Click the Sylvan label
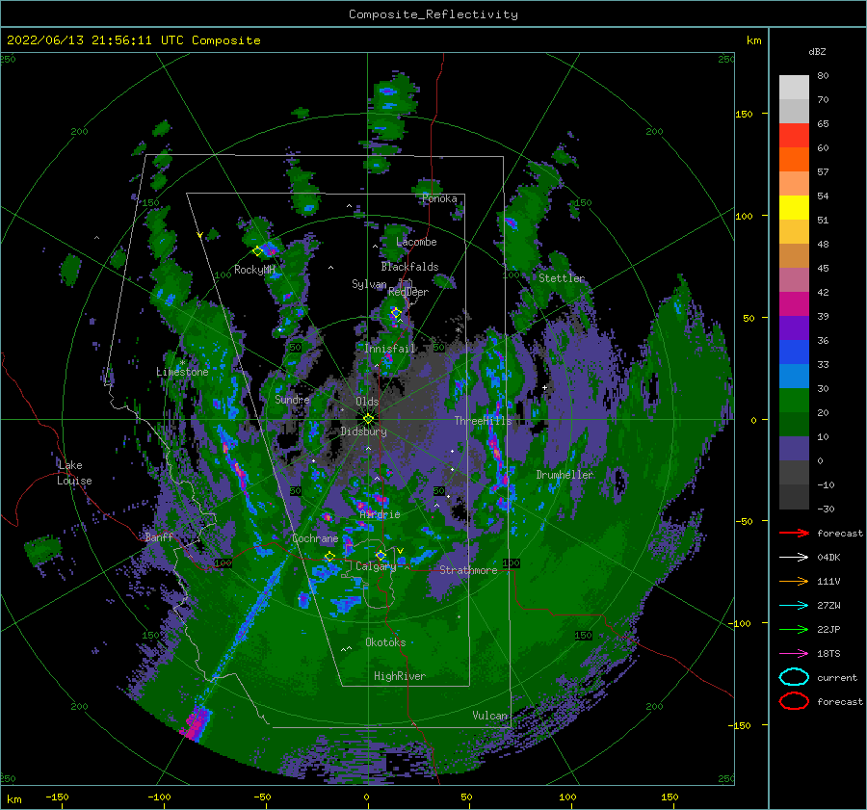867x810 pixels. pos(369,284)
